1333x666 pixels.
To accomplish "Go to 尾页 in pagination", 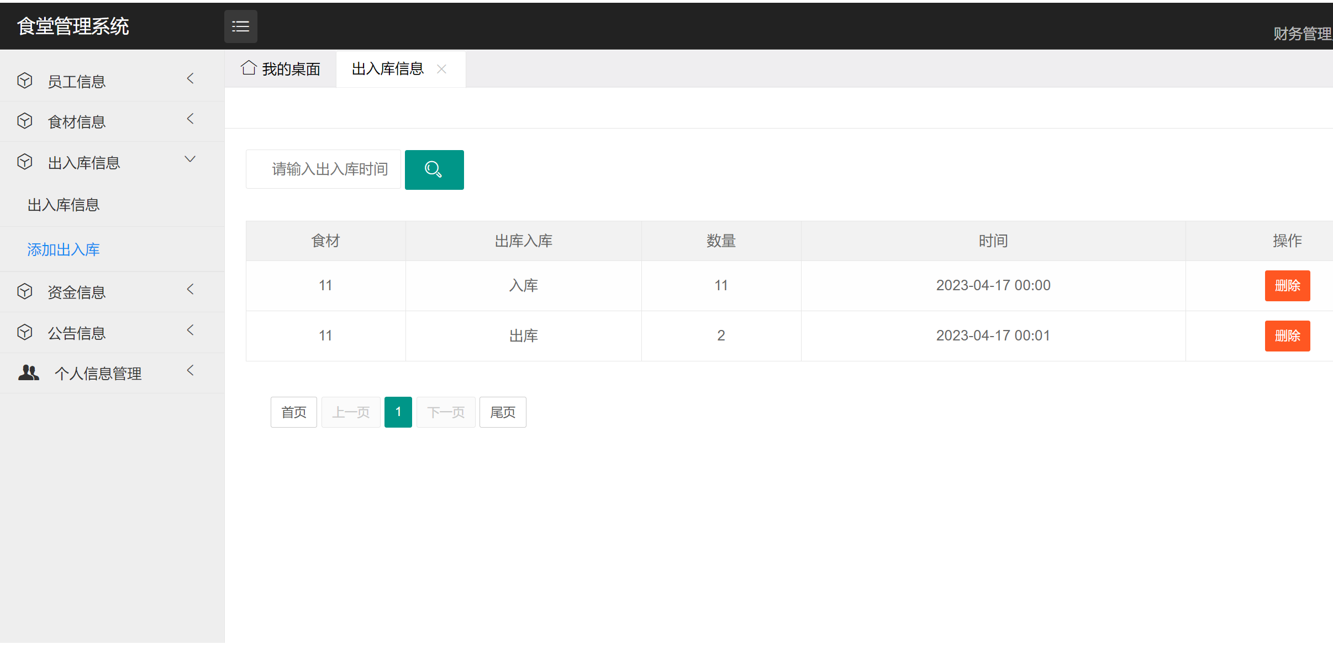I will tap(502, 412).
